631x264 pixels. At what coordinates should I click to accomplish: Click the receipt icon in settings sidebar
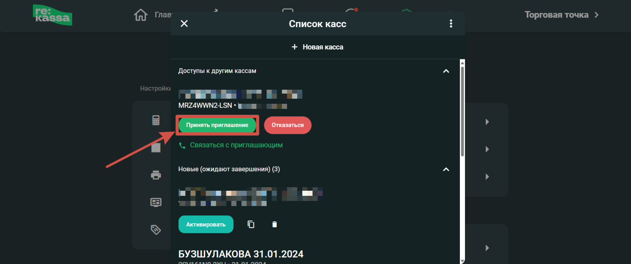156,148
